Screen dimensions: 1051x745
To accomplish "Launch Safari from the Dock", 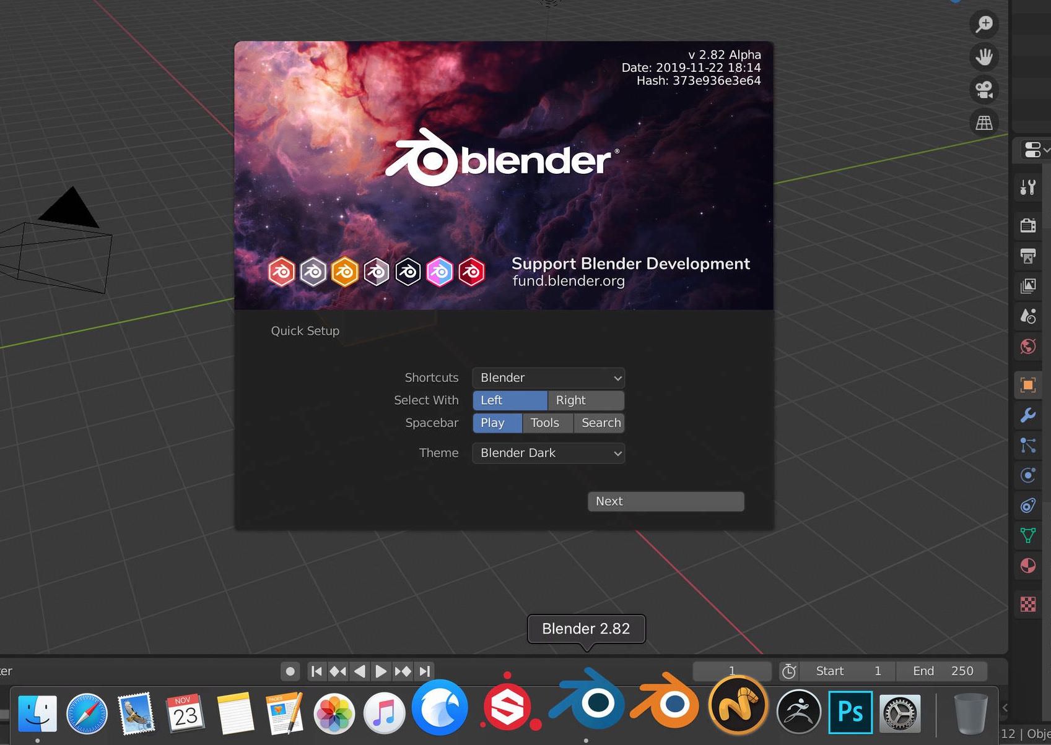I will click(x=87, y=713).
